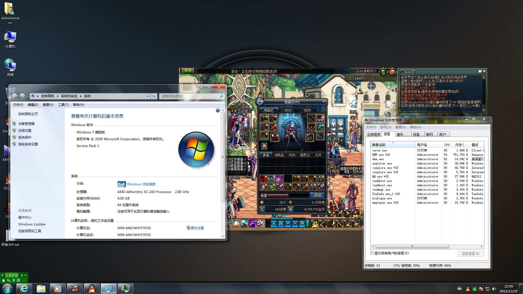Toggle the chat window mode button in 系统 panel
This screenshot has height=294, width=523.
tap(480, 71)
